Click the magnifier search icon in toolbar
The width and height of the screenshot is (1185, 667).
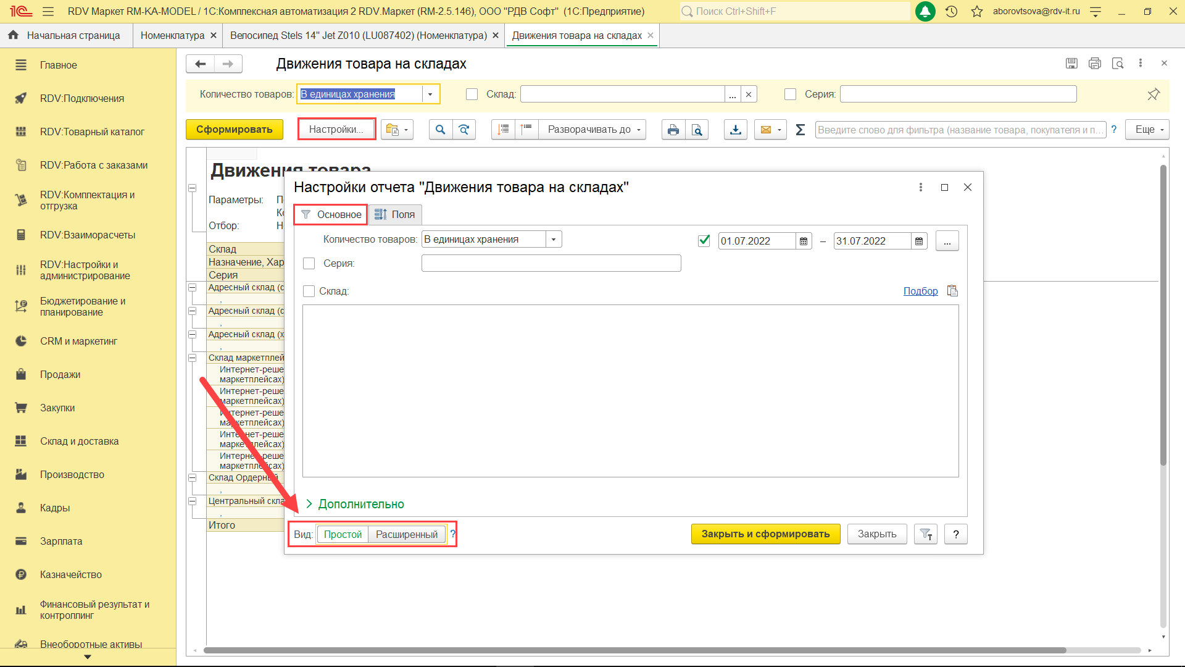coord(440,130)
